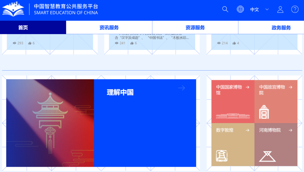Image resolution: width=304 pixels, height=172 pixels.
Task: Click the 中国智慧教育公共服务平台 title text
Action: click(x=66, y=6)
